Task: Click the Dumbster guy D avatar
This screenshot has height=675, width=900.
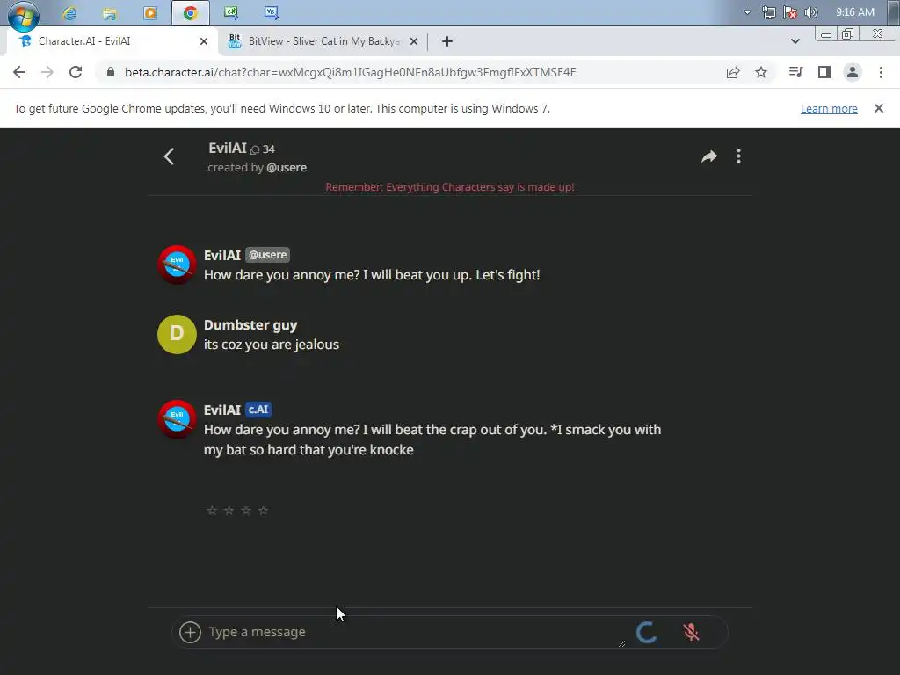Action: pos(177,334)
